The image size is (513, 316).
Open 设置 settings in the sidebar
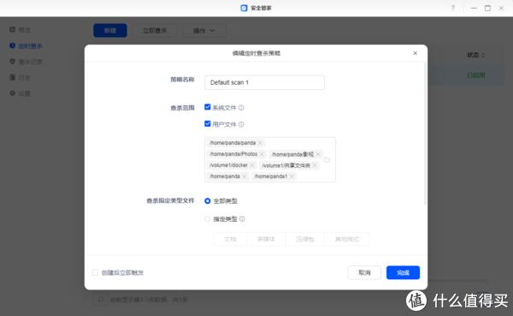point(21,93)
